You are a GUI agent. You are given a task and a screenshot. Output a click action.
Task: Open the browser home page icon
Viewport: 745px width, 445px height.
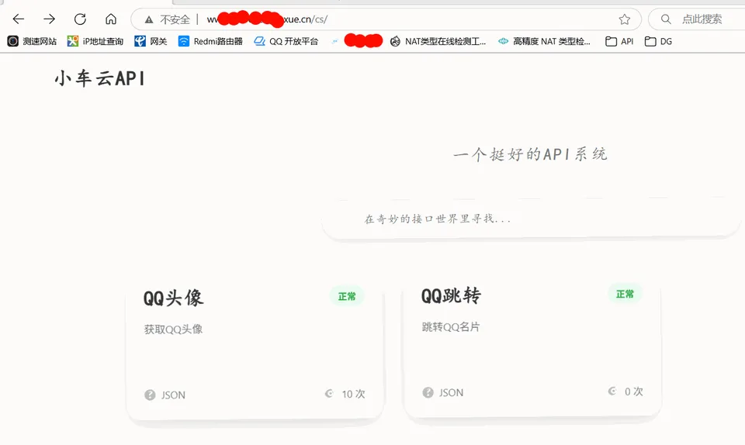pyautogui.click(x=111, y=19)
